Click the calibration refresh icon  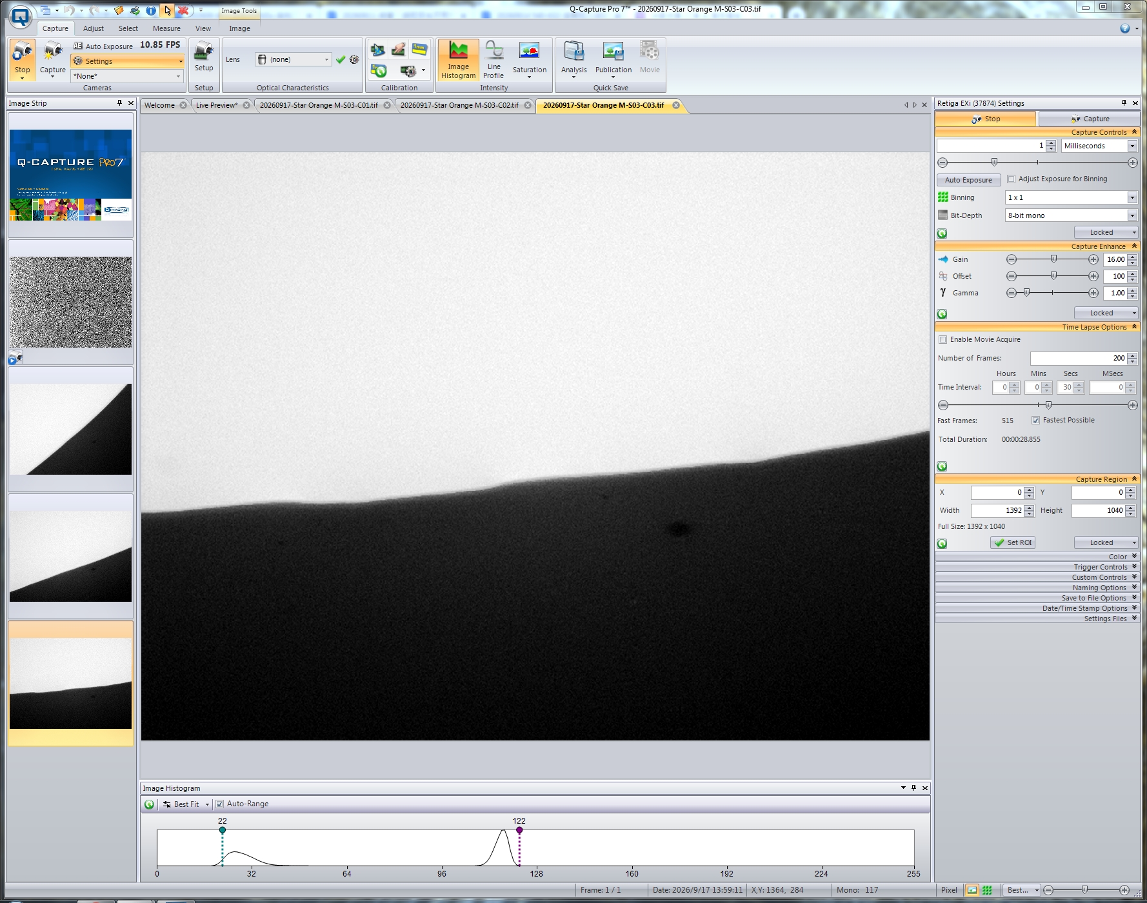click(378, 70)
